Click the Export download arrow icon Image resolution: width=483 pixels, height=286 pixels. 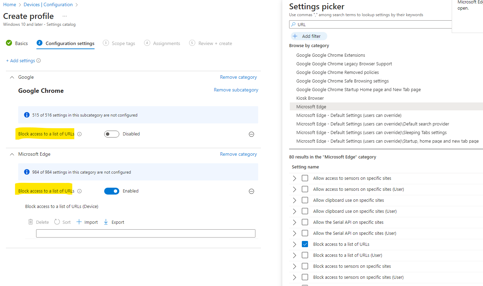pyautogui.click(x=106, y=222)
